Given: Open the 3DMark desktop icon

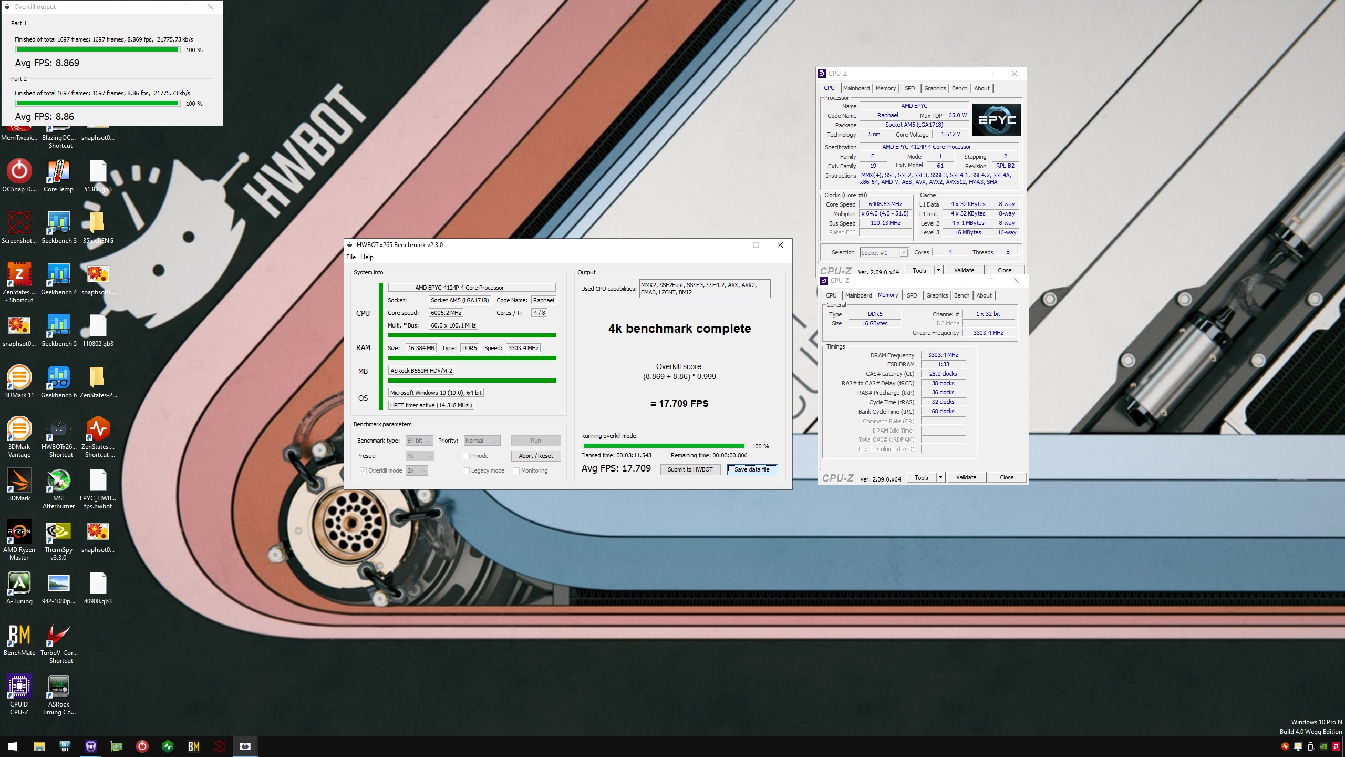Looking at the screenshot, I should tap(19, 486).
